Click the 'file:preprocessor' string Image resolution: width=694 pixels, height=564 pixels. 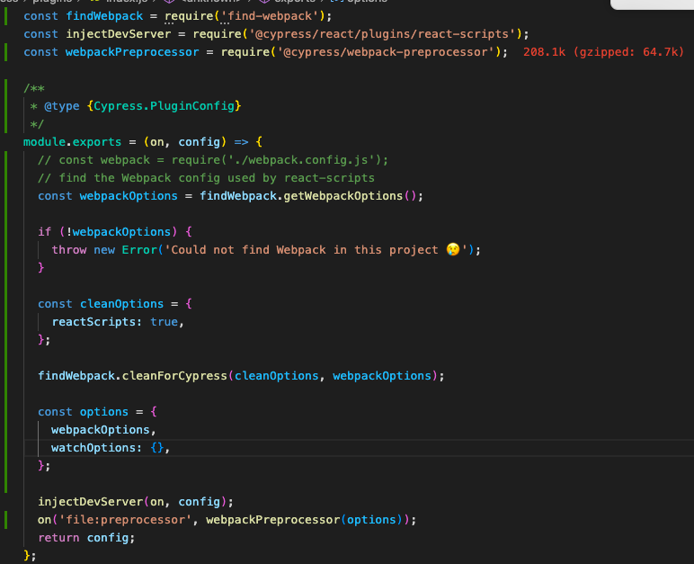(125, 520)
